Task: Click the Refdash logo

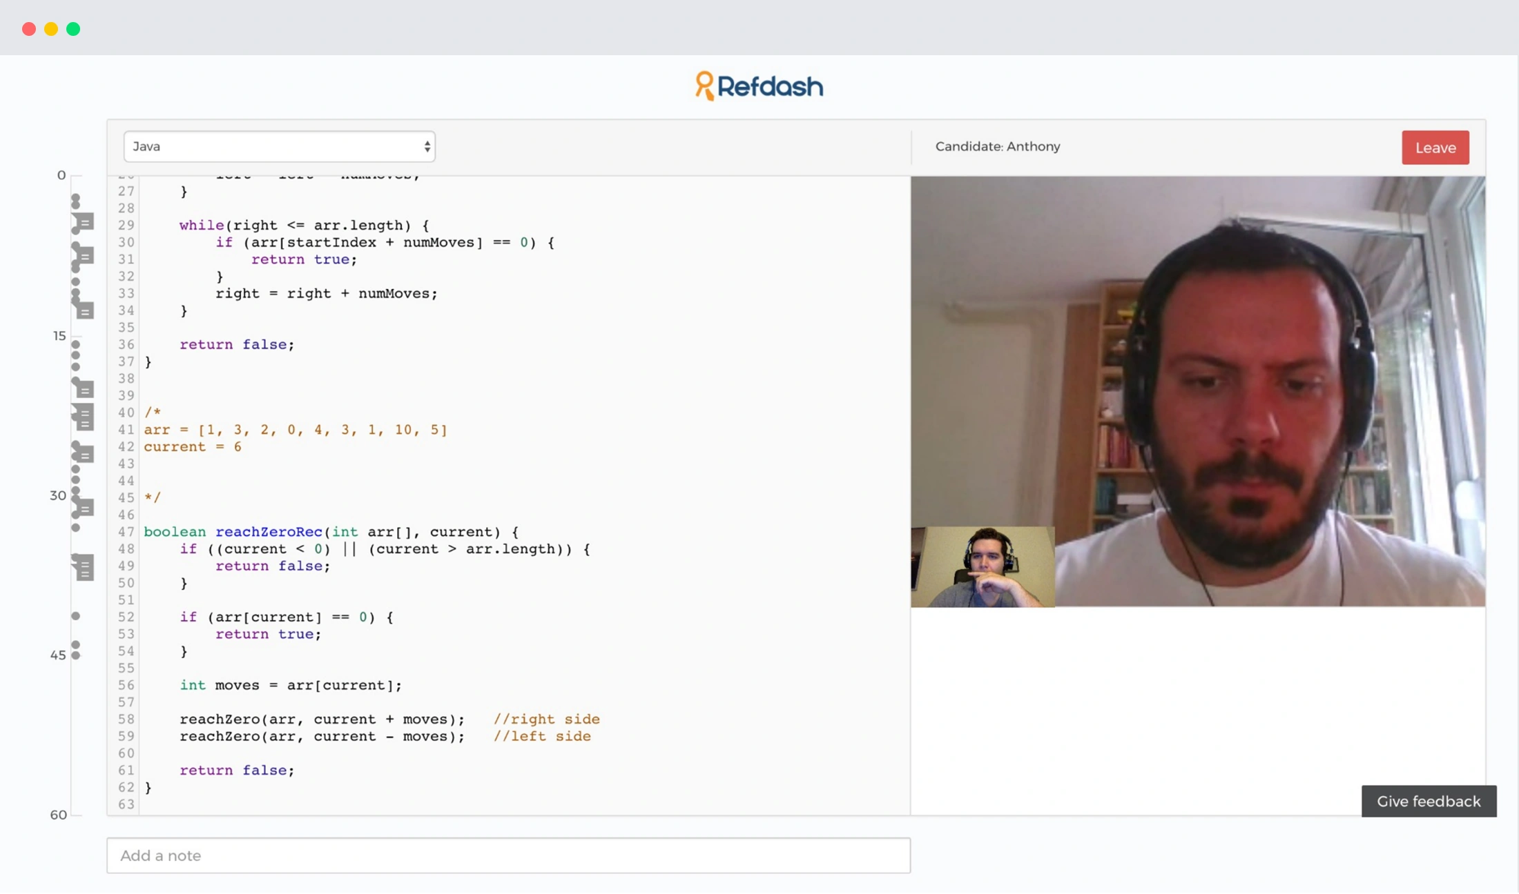Action: [759, 86]
